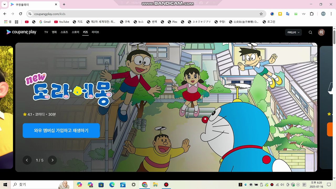The image size is (336, 189).
Task: Go to the 스토어 section
Action: (75, 32)
